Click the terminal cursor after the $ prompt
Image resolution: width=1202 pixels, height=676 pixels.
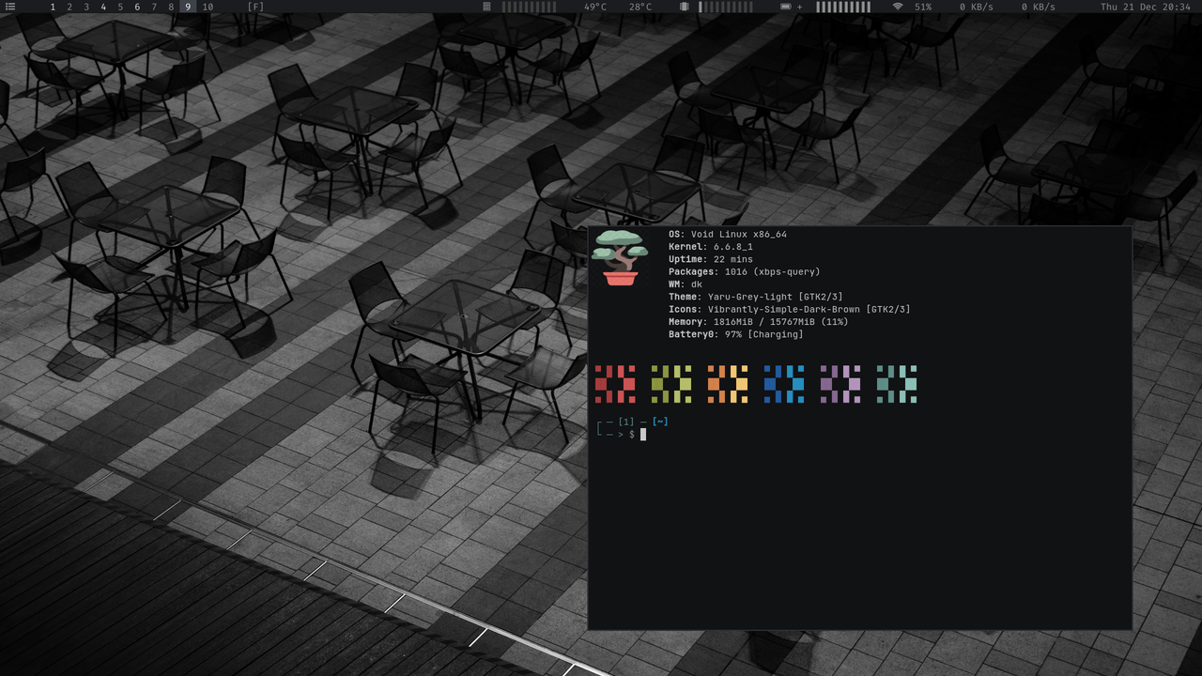pyautogui.click(x=643, y=434)
